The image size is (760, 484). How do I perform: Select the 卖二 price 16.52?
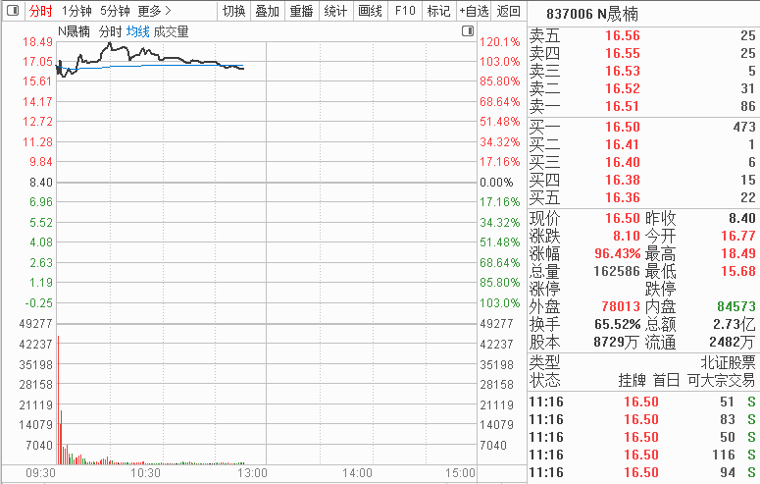(x=623, y=88)
